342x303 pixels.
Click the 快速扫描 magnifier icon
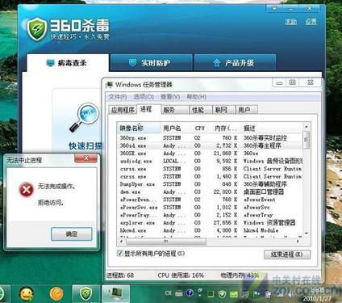[84, 118]
